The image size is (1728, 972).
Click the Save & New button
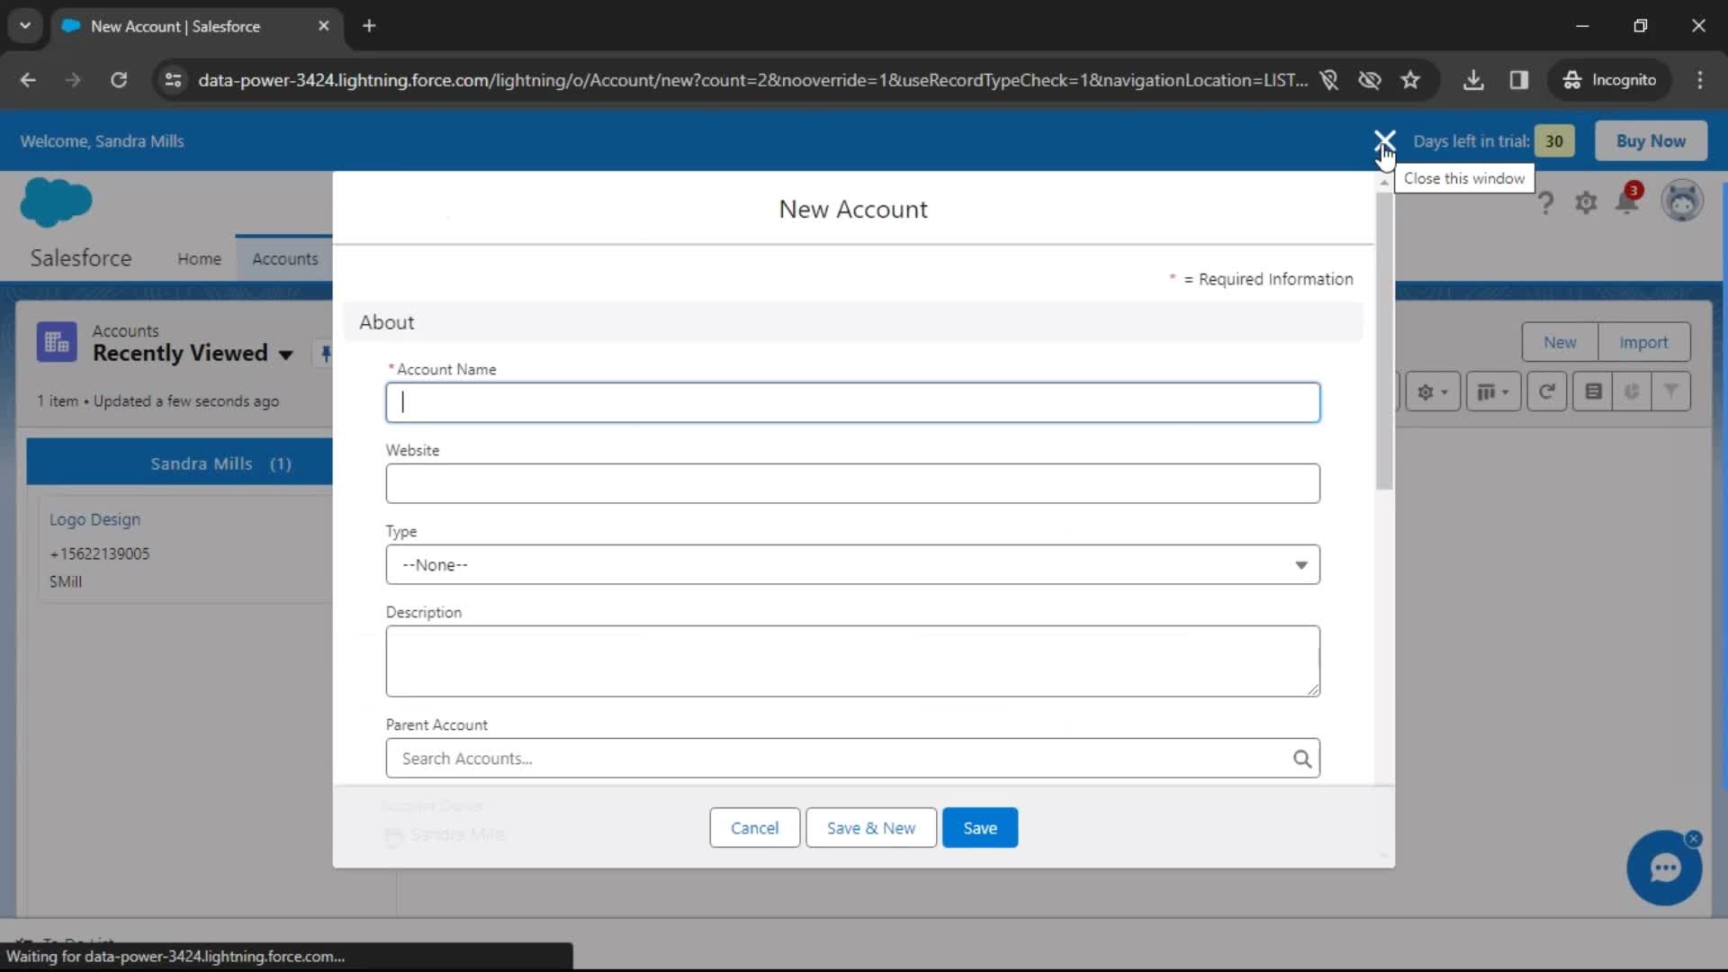[870, 828]
